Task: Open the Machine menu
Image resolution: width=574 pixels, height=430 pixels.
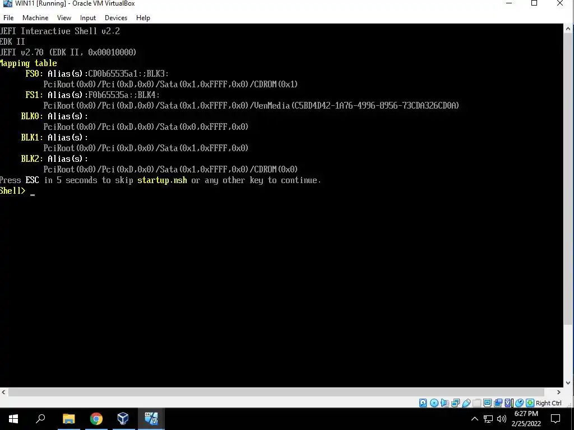Action: pos(35,17)
